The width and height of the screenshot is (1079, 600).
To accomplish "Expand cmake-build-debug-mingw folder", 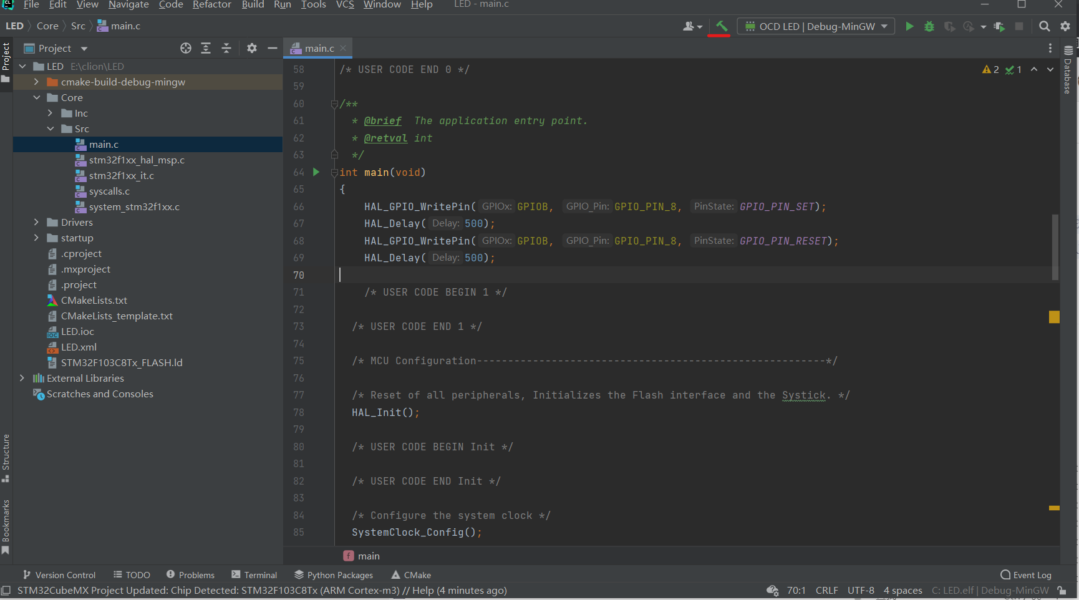I will (x=36, y=82).
